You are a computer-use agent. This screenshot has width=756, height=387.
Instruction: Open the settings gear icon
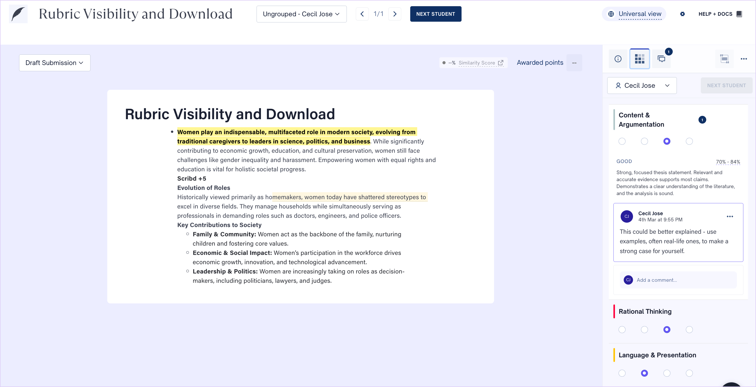(x=682, y=14)
